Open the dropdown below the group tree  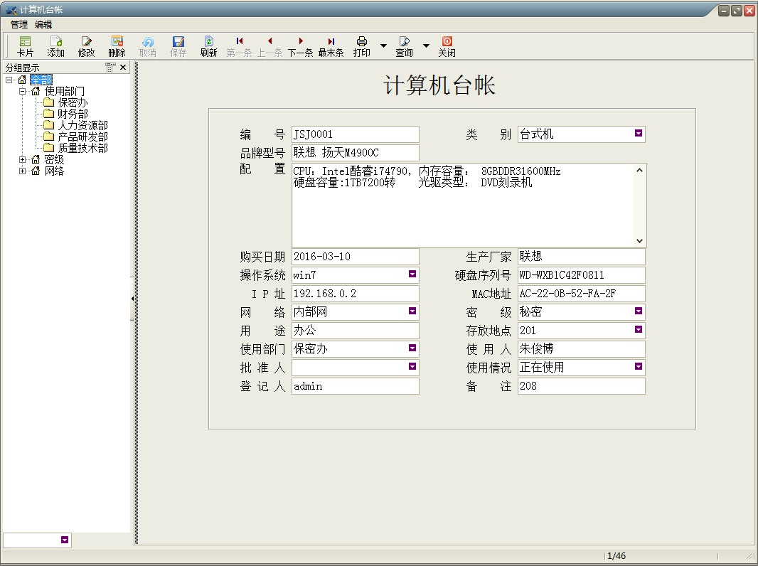[65, 540]
